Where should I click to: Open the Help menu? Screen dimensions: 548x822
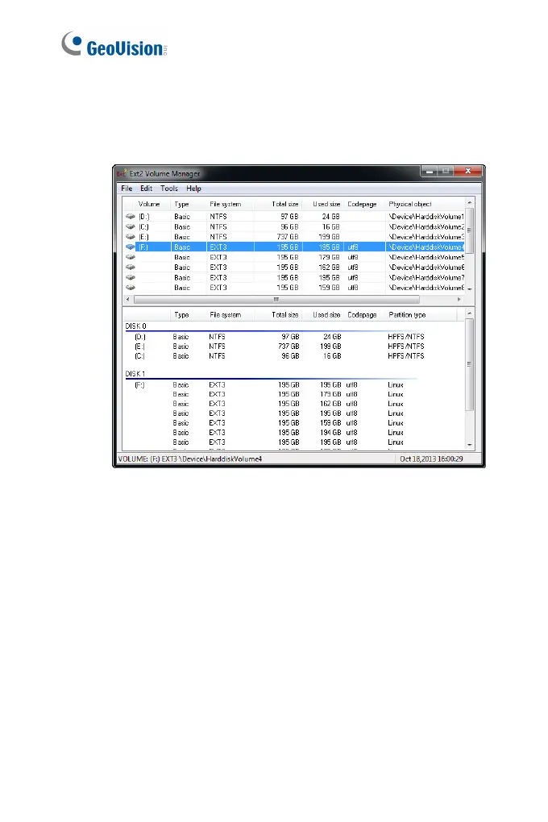point(193,189)
